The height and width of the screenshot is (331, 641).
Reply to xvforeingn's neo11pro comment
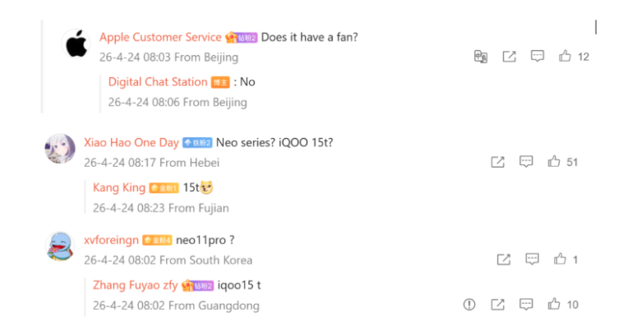(x=533, y=260)
